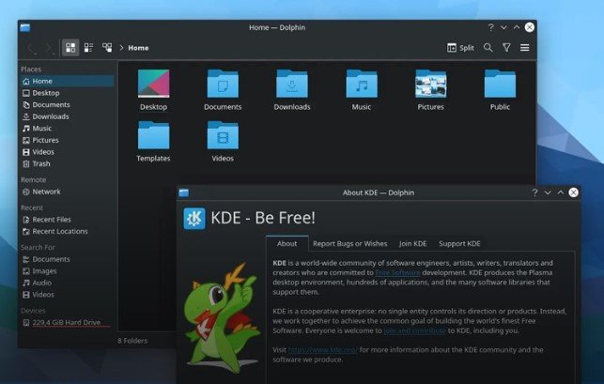Open the 229.4 GiB Hard Drive device

click(x=66, y=323)
